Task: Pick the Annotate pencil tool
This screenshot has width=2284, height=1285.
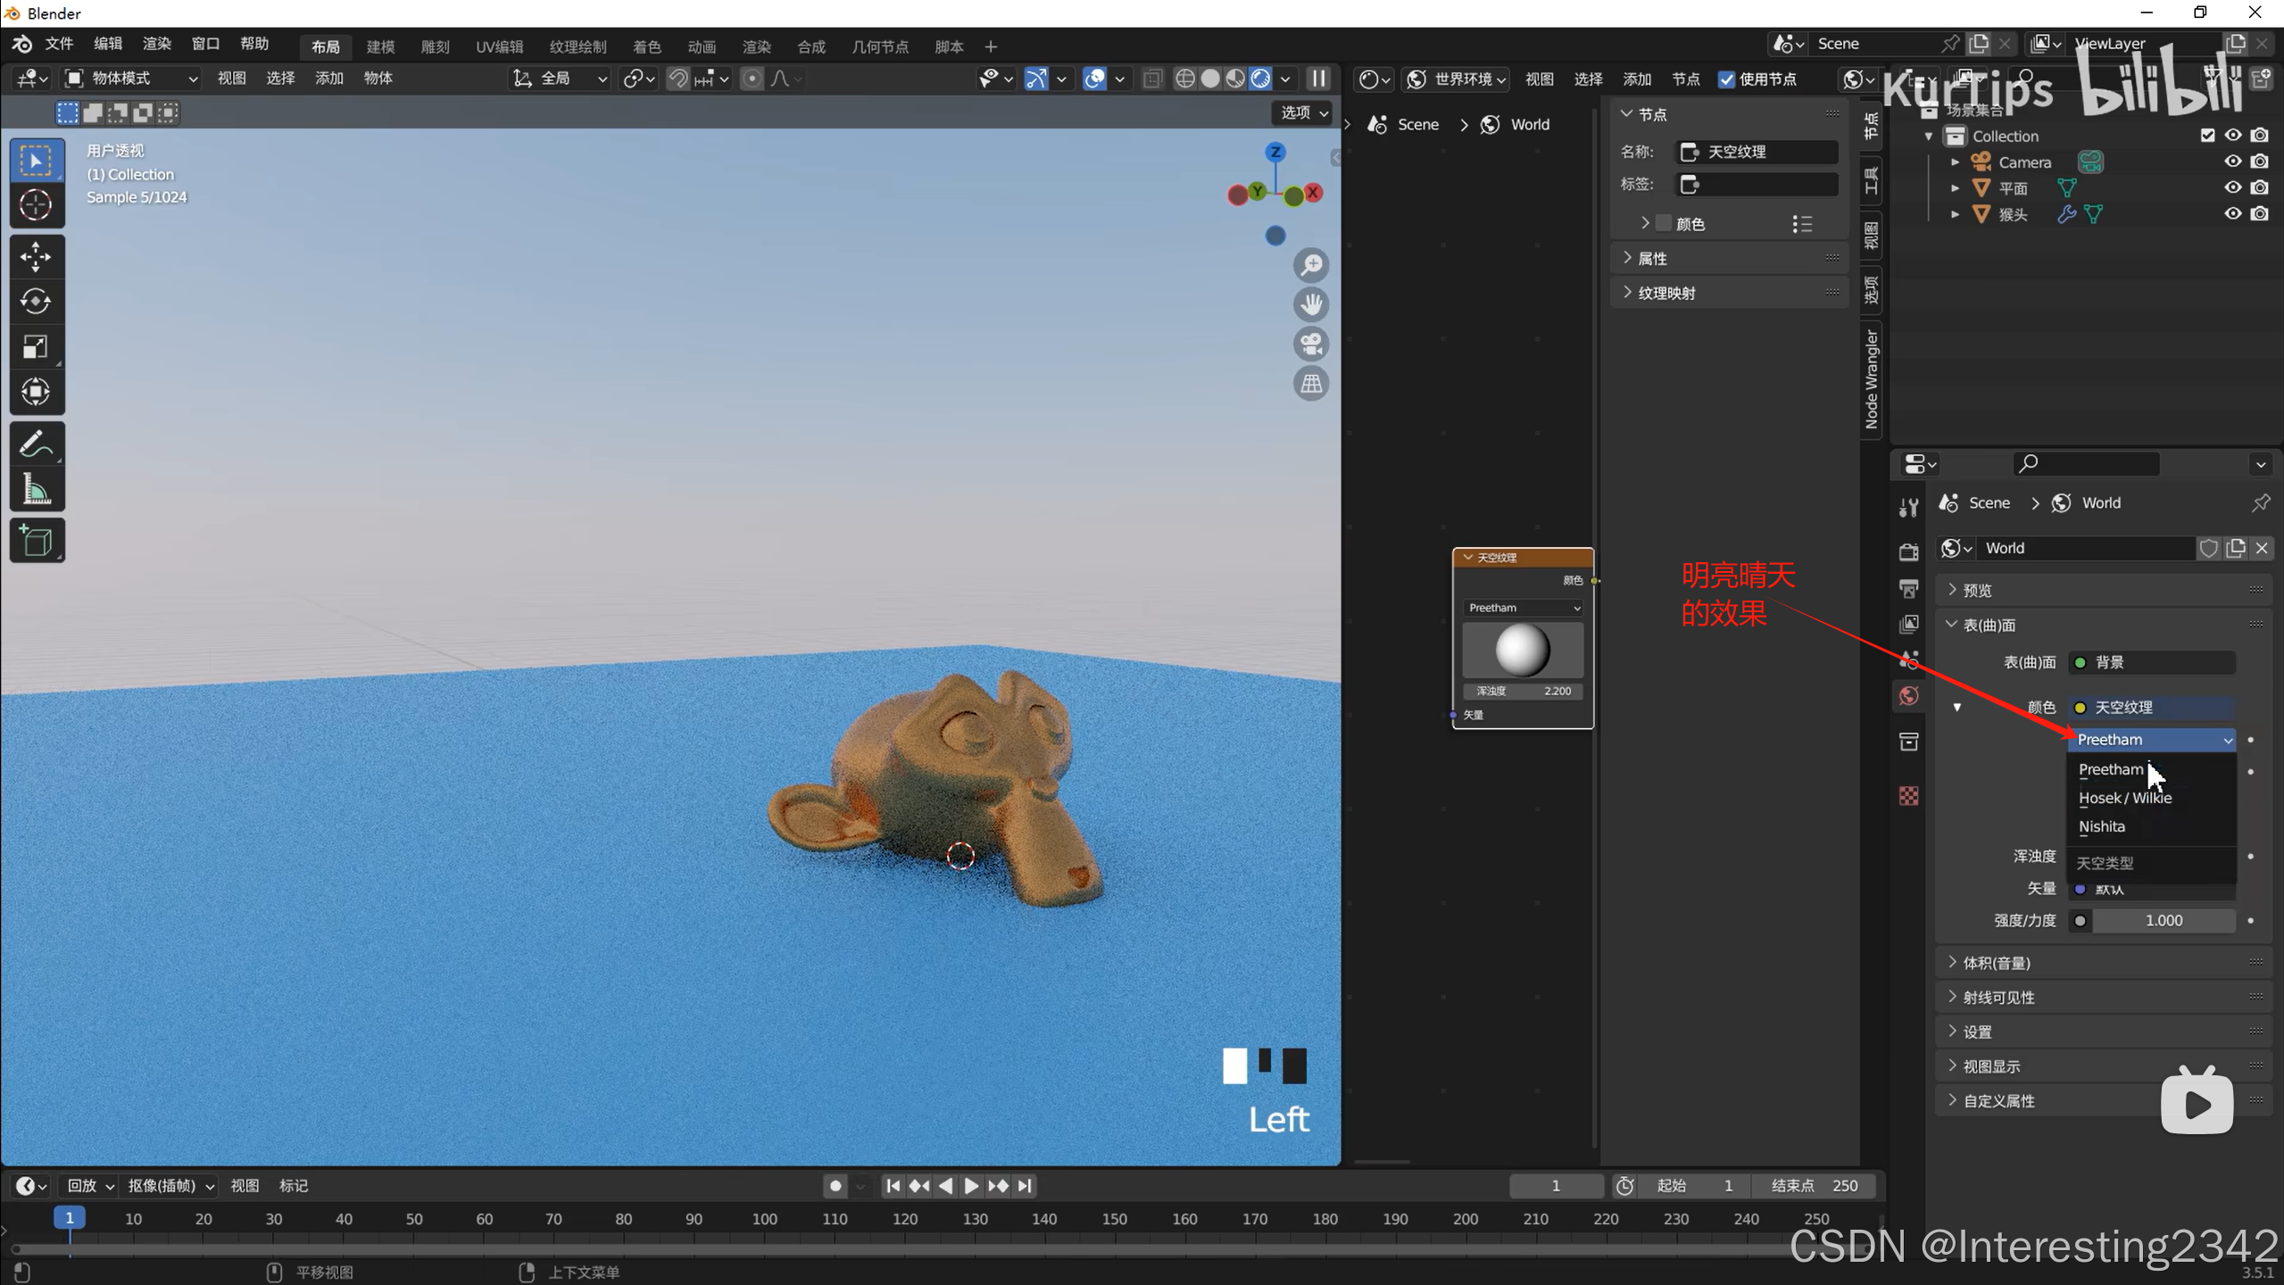Action: click(36, 444)
